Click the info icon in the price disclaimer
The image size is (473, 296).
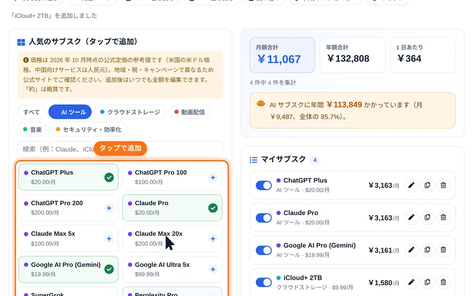[26, 60]
